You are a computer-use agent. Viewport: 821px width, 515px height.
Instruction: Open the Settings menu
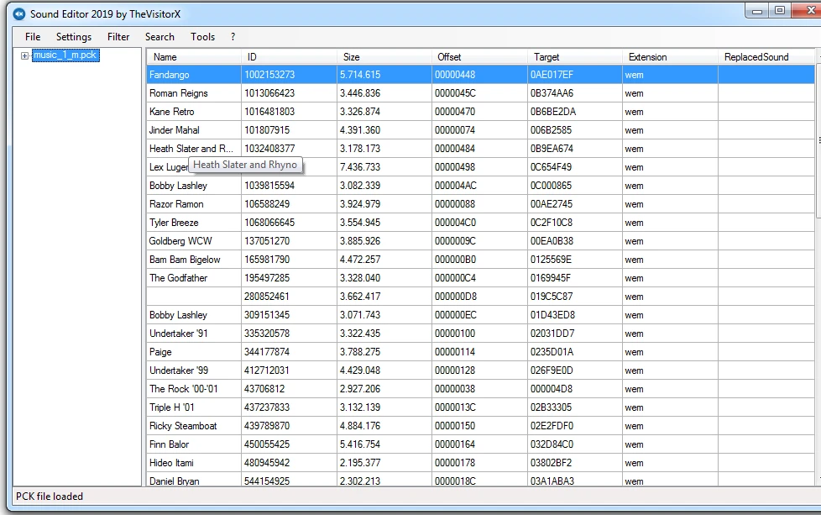pos(74,37)
